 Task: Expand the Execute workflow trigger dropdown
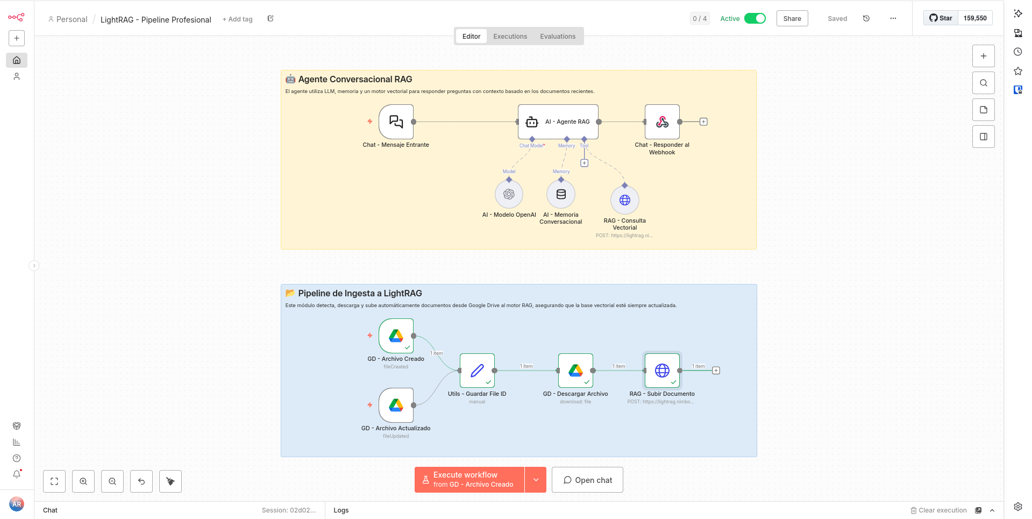point(536,480)
